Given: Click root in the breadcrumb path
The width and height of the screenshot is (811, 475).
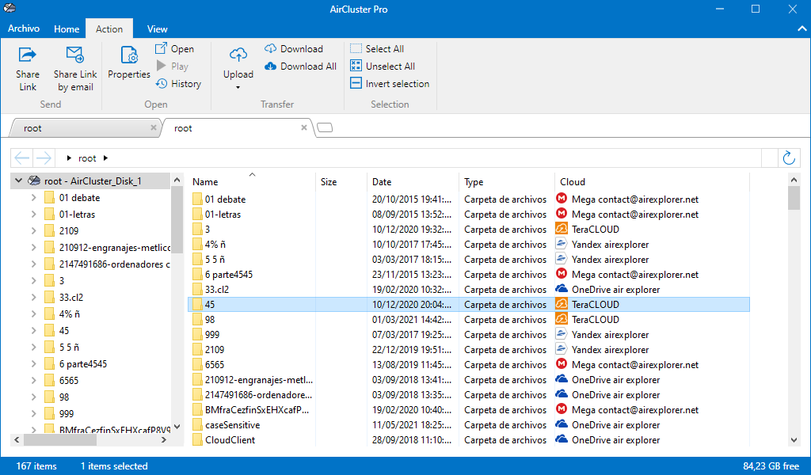Looking at the screenshot, I should (x=87, y=158).
